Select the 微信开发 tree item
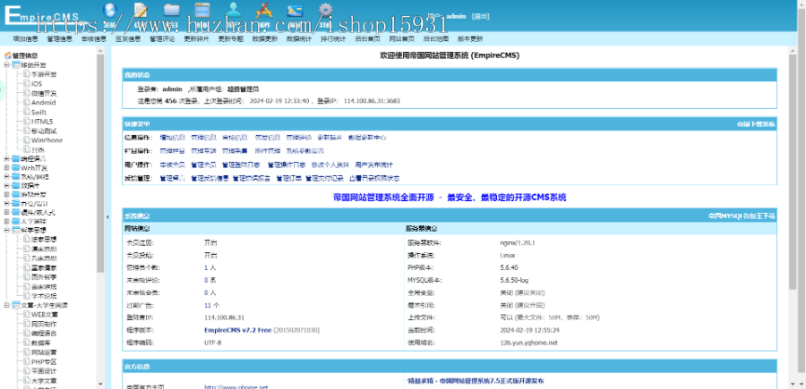The height and width of the screenshot is (389, 806). point(44,93)
